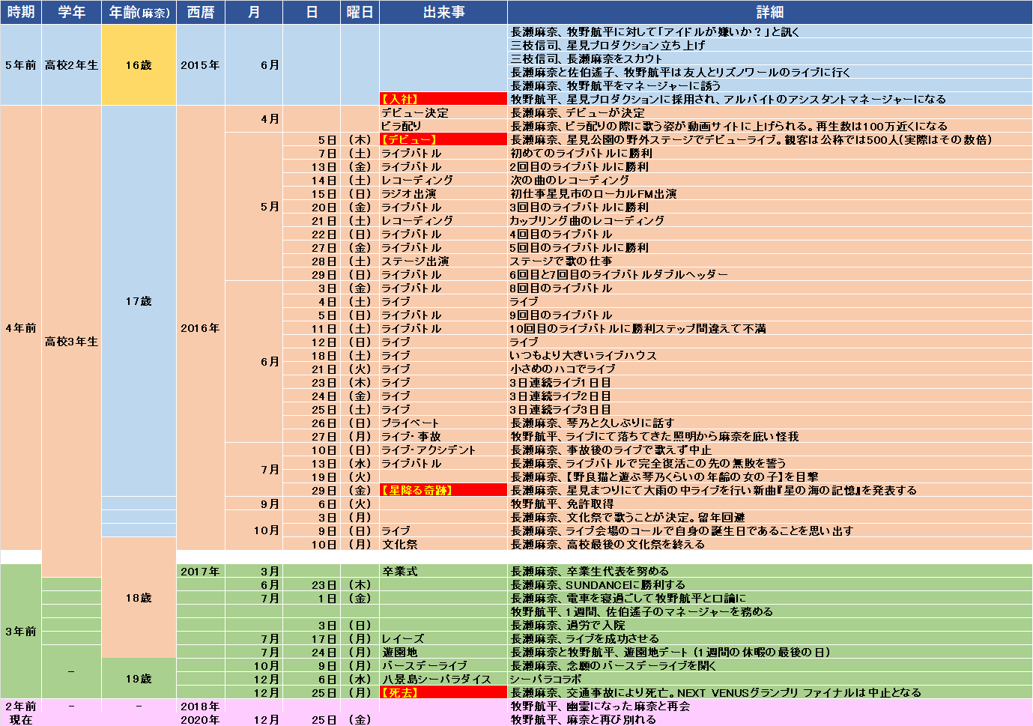Select the red 【入社】 cell
Screen dimensions: 1033x726
(443, 99)
